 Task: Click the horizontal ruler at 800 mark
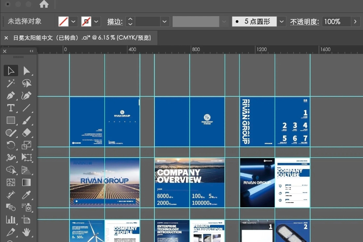(196, 49)
